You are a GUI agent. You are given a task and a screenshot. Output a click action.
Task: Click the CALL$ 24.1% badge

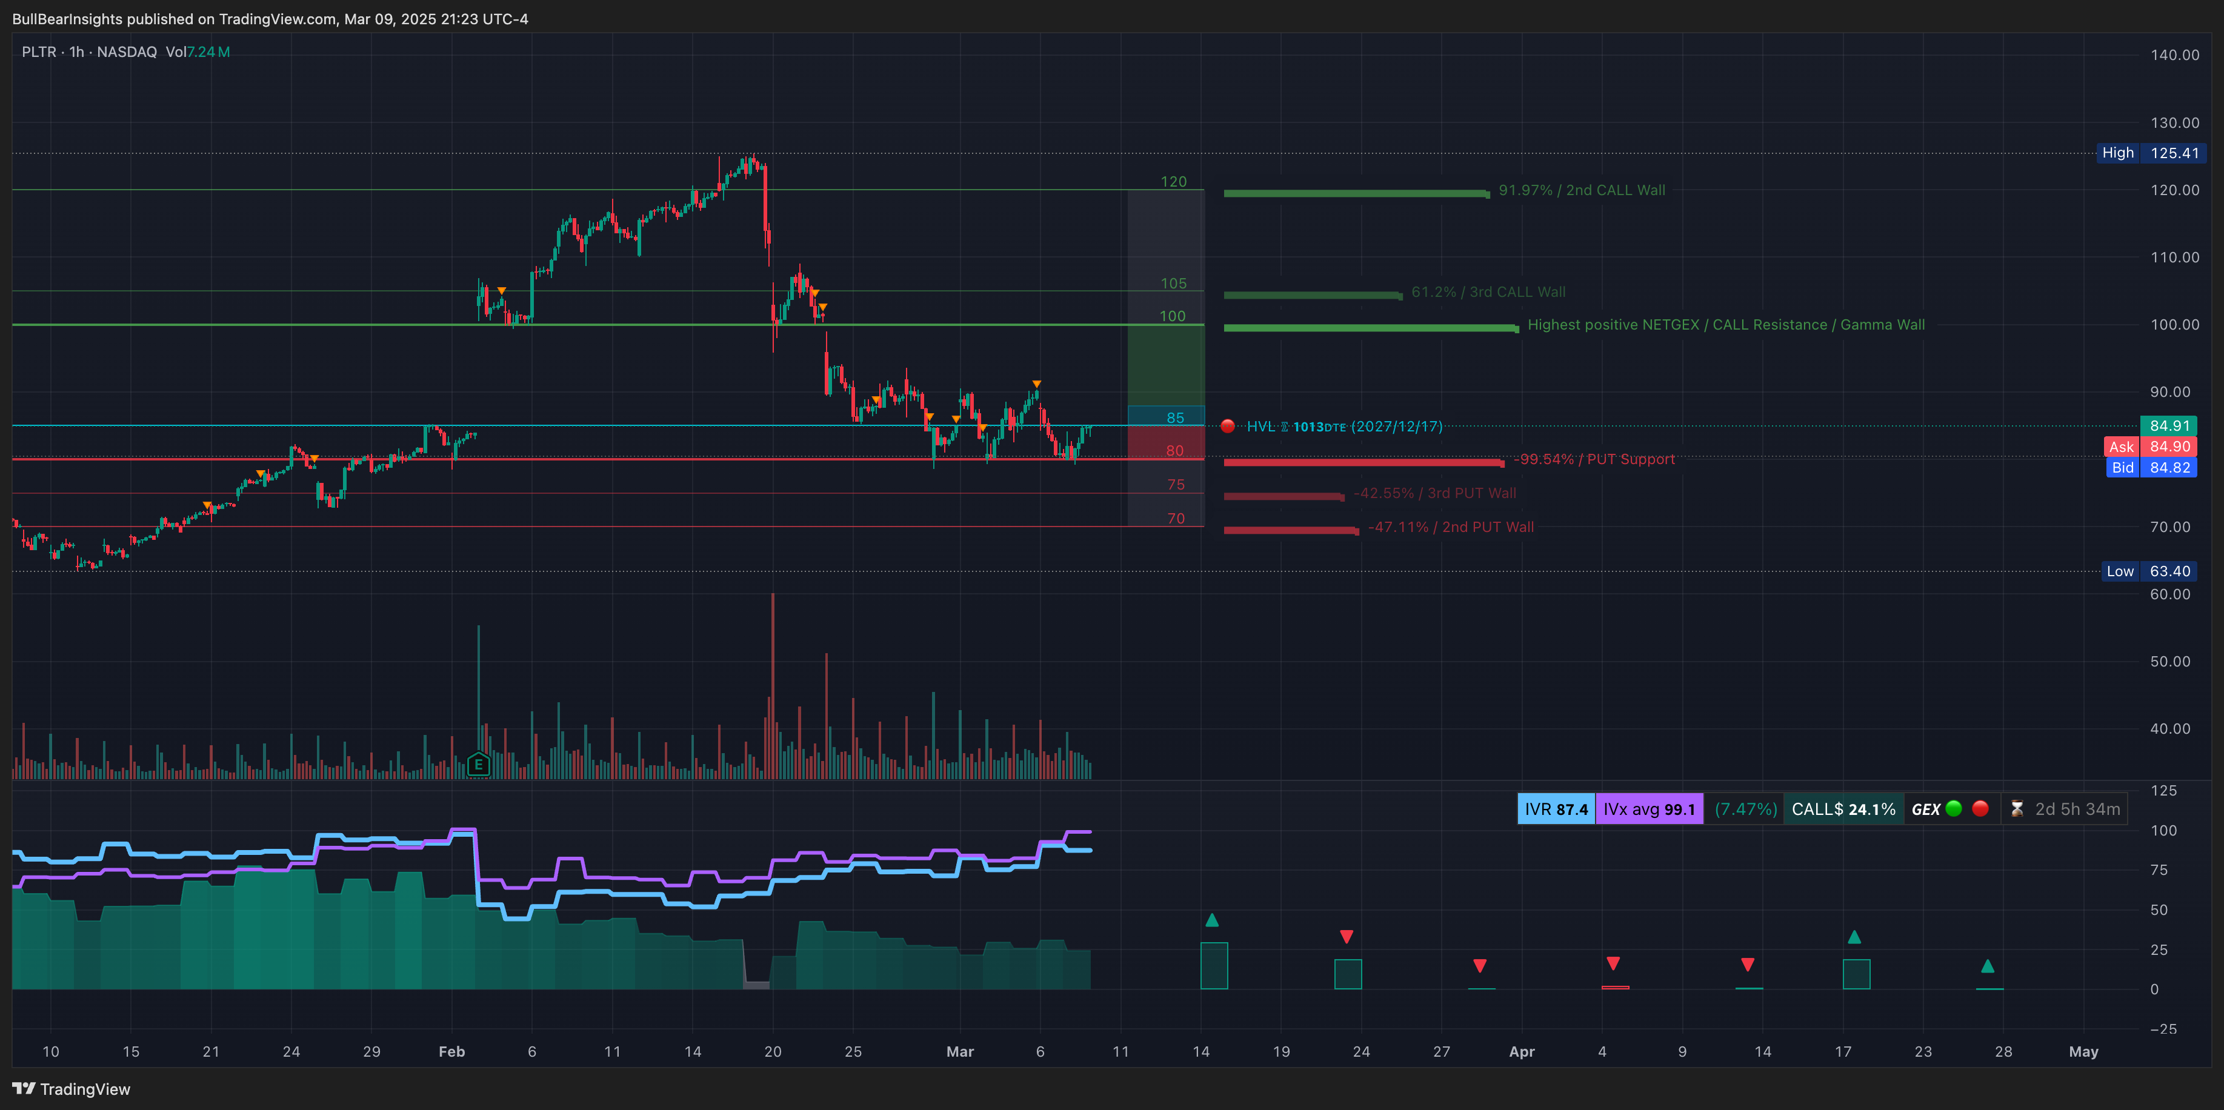[x=1843, y=809]
